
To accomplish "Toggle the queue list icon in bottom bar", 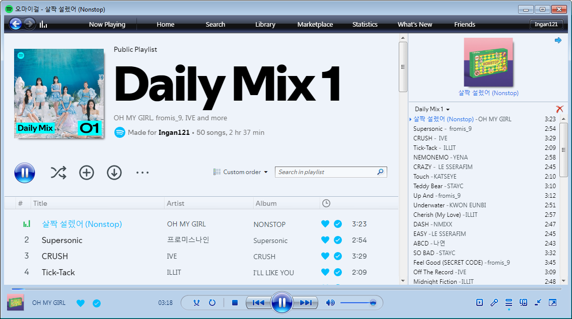I will pyautogui.click(x=509, y=302).
